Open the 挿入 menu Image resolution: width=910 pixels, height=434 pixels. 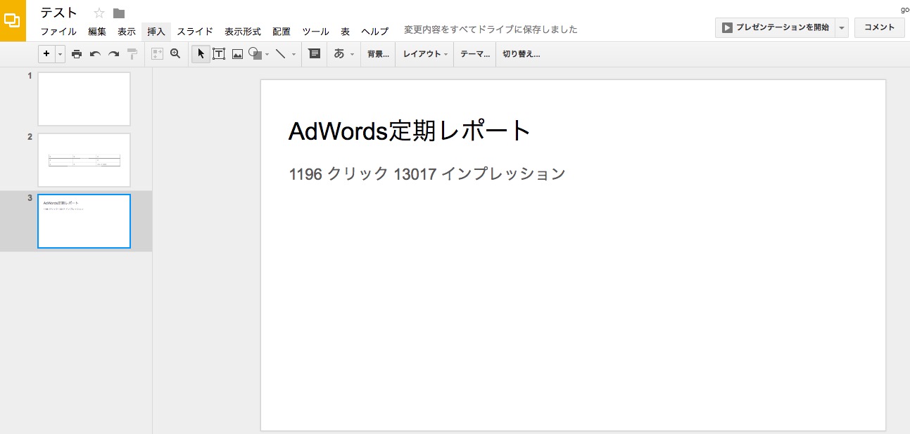tap(156, 32)
